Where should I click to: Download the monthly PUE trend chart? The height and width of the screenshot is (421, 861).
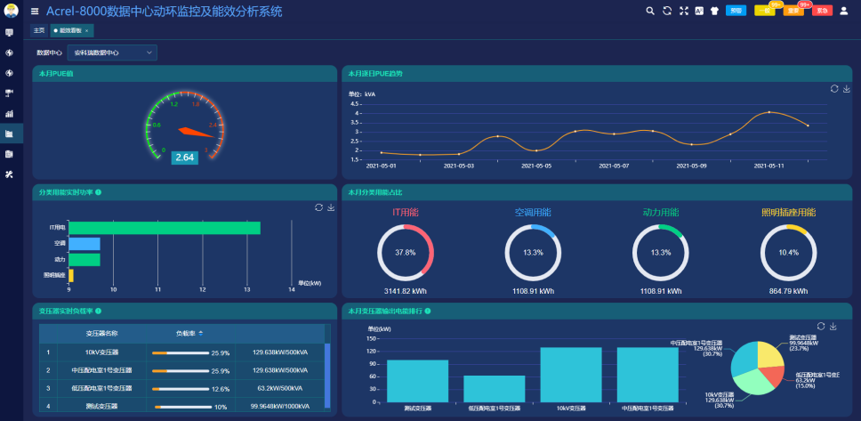coord(847,89)
